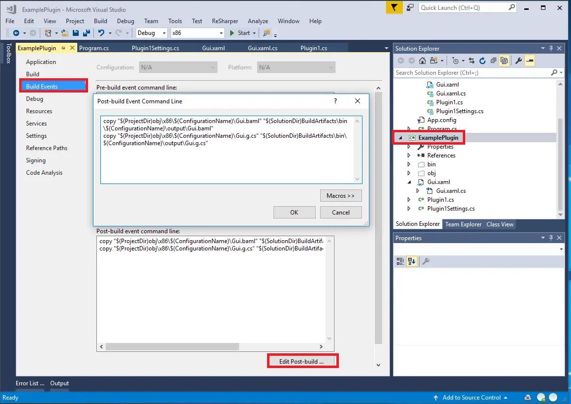This screenshot has height=404, width=571.
Task: Click the feedback icon beside Quick Launch
Action: coord(410,8)
